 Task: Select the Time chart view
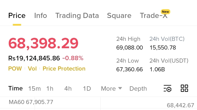(x=15, y=88)
